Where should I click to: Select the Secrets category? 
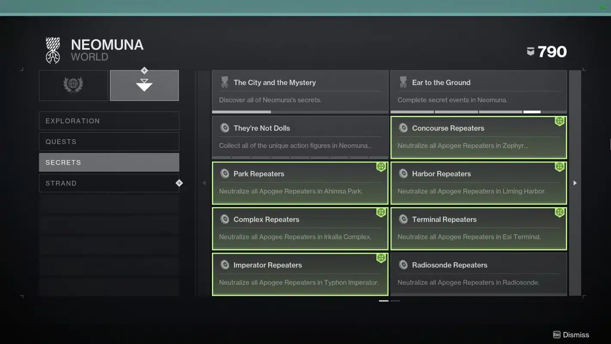[109, 162]
